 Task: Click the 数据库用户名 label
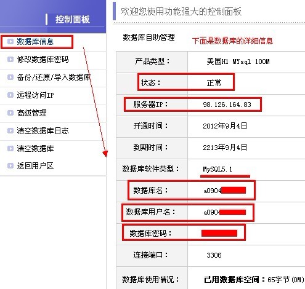pyautogui.click(x=150, y=212)
